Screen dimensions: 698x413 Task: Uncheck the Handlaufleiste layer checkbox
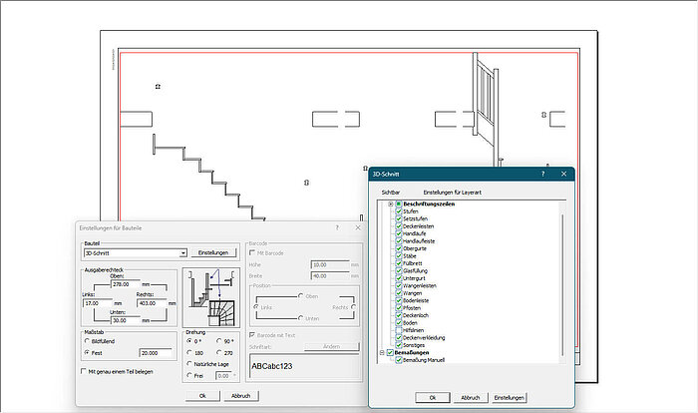click(x=399, y=241)
